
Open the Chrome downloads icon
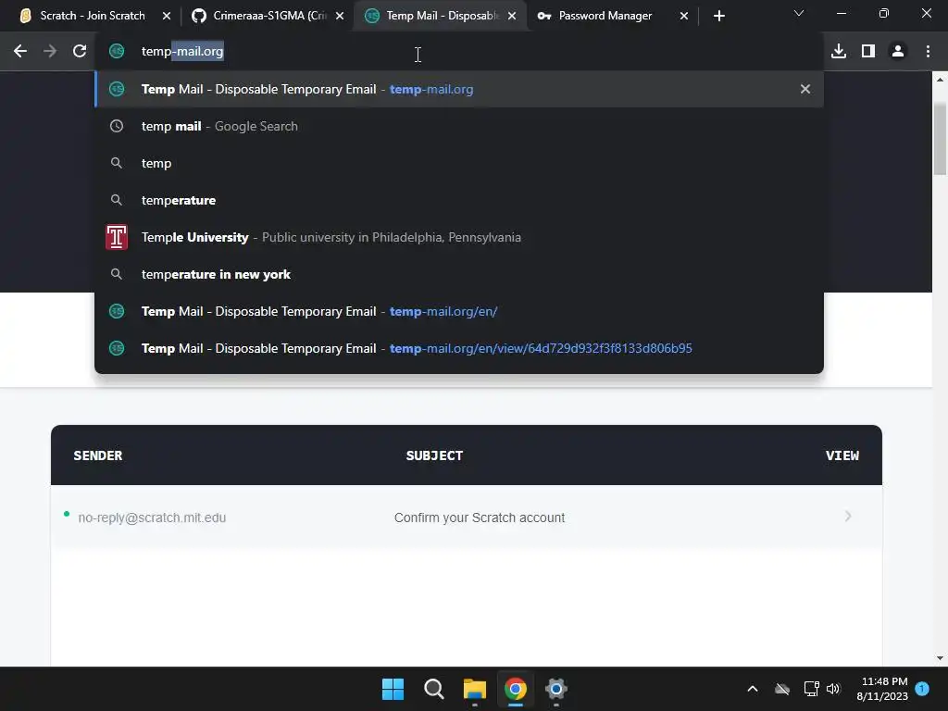[x=839, y=52]
